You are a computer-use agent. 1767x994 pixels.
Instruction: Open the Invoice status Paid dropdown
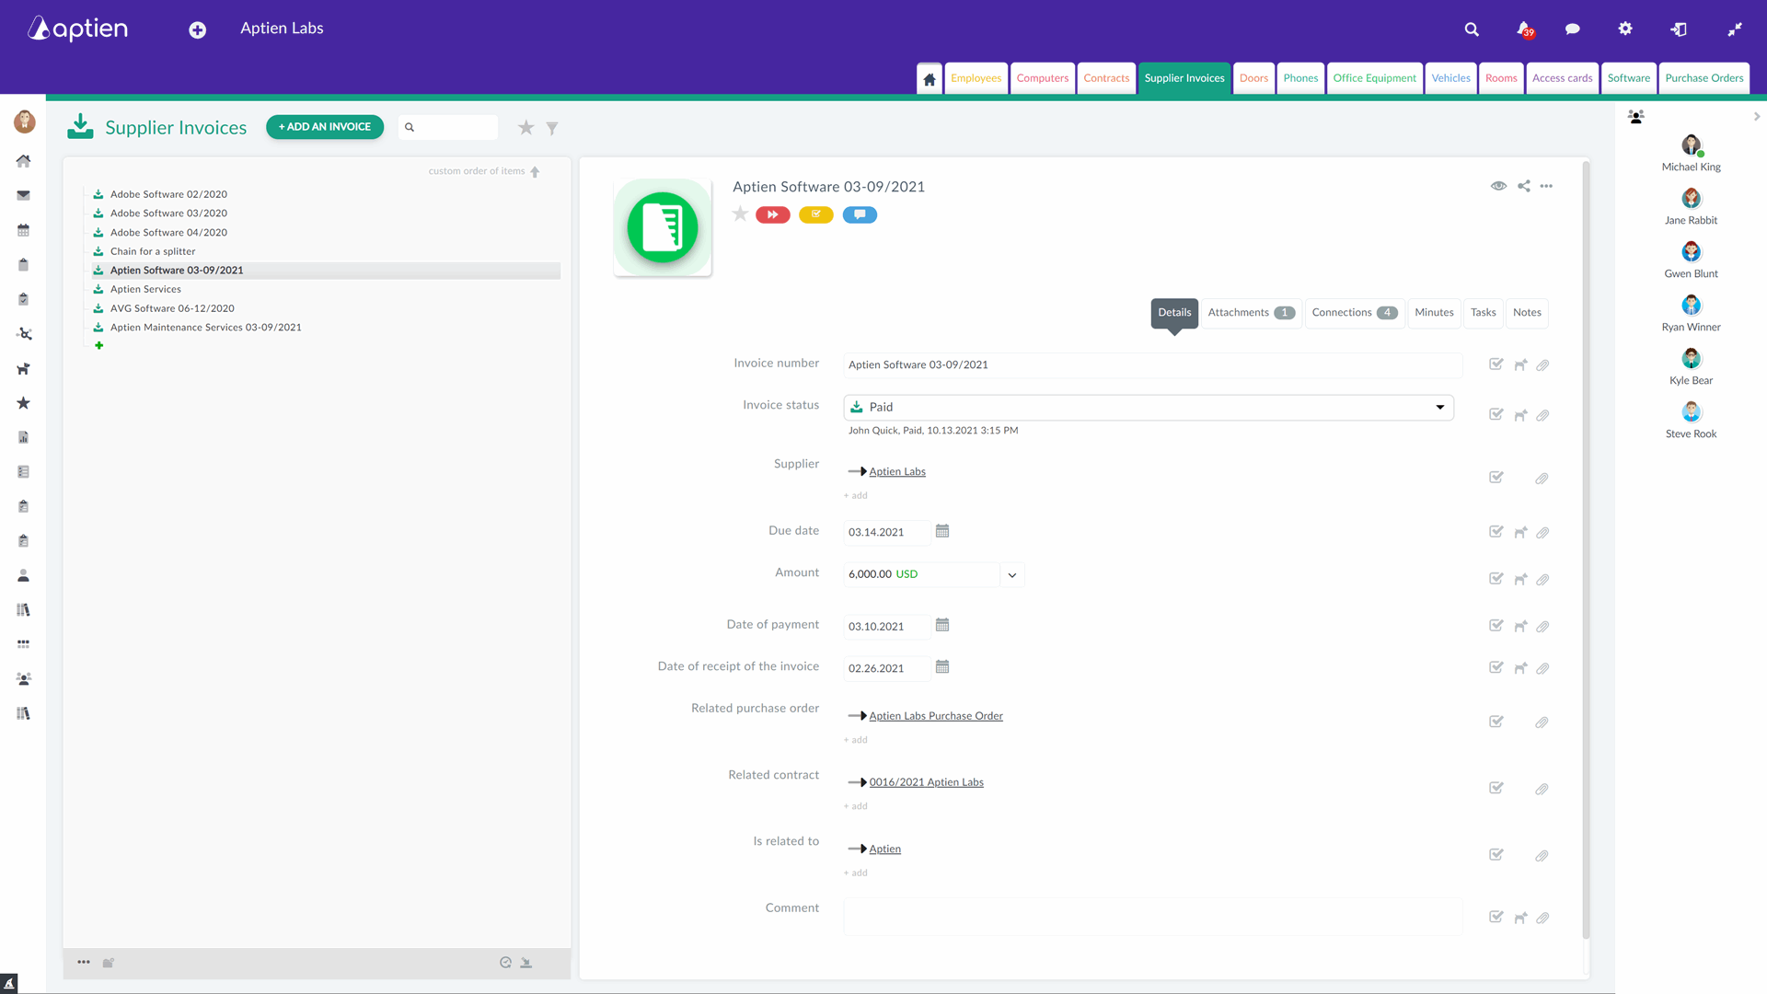pos(1149,407)
